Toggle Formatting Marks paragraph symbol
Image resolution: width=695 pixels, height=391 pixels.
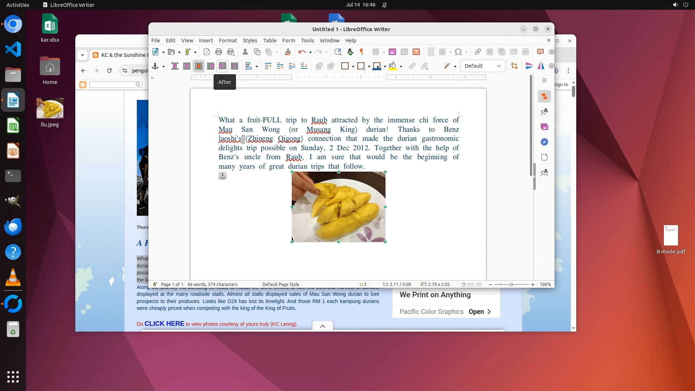(361, 52)
